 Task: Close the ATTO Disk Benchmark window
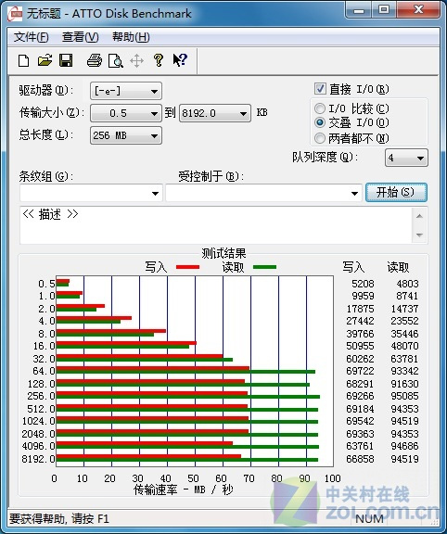pyautogui.click(x=418, y=9)
